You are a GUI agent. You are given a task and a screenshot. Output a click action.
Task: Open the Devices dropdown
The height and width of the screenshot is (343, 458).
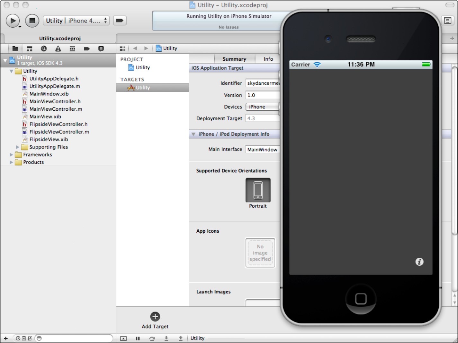tap(263, 107)
